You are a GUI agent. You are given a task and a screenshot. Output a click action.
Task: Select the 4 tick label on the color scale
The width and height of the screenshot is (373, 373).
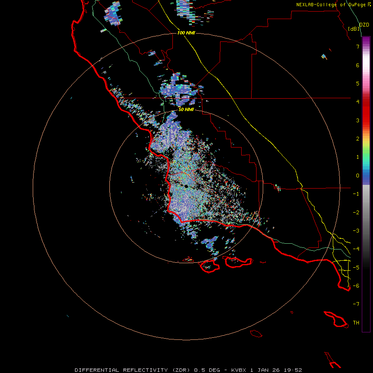358,102
